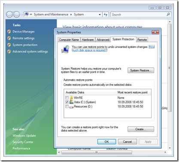179x162 pixels.
Task: Open the address bar history dropdown
Action: tap(100, 15)
